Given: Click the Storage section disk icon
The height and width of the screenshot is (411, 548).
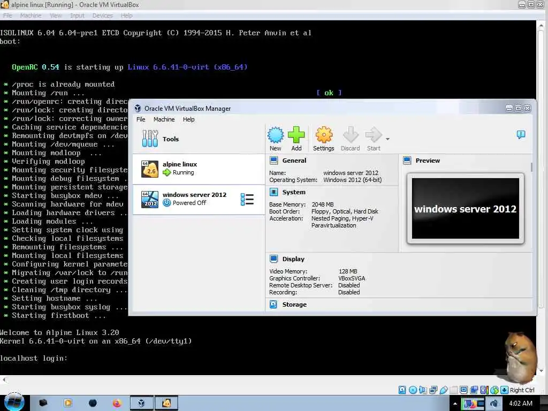Looking at the screenshot, I should (x=273, y=305).
